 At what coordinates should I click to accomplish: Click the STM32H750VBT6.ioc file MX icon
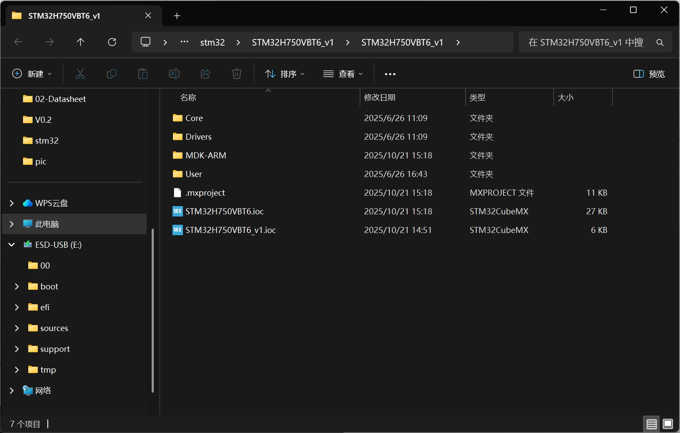coord(177,211)
